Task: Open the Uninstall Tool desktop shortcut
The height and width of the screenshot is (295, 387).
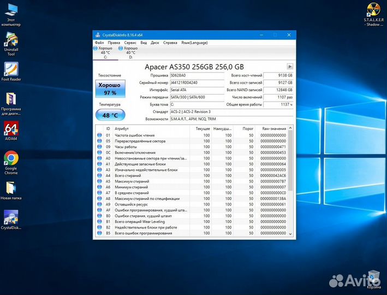Action: 11,44
